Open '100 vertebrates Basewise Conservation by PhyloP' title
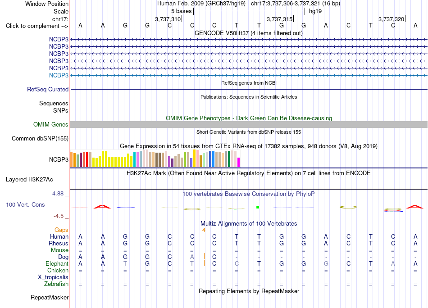 [x=249, y=194]
